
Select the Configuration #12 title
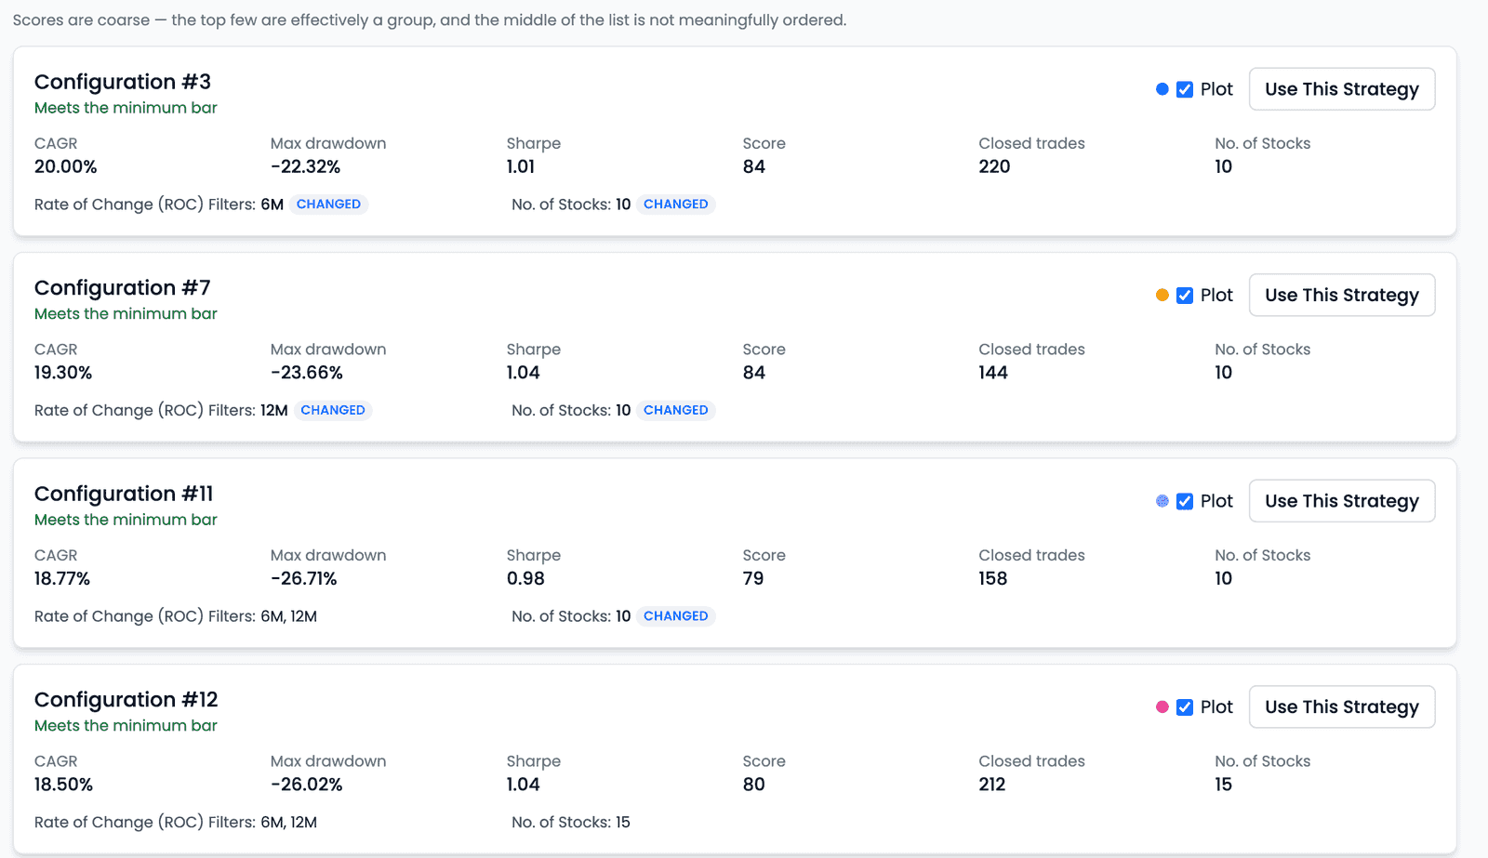point(126,700)
